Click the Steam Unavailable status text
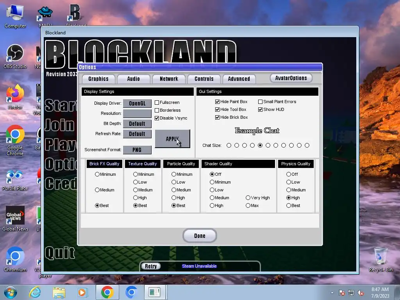 pos(199,266)
